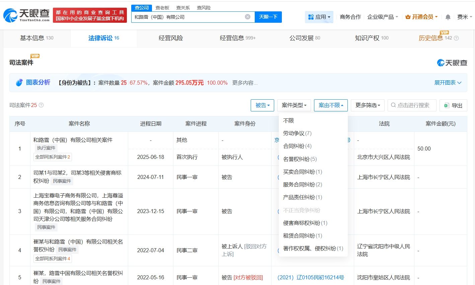Open the 案件类型 filter dropdown
Image resolution: width=475 pixels, height=285 pixels.
pos(294,105)
